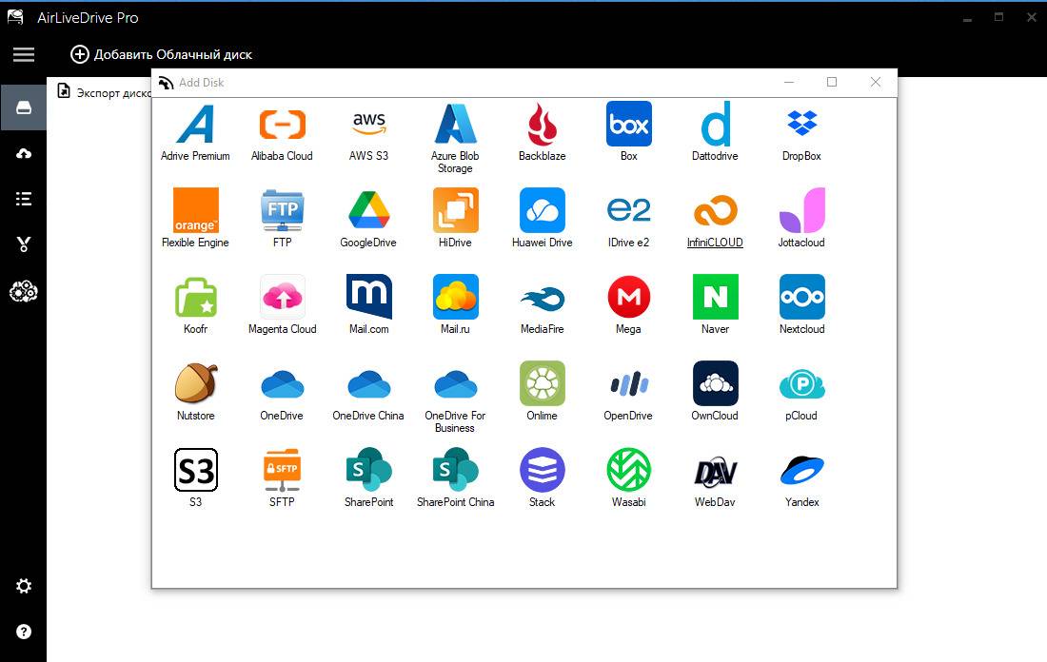Choose SharePoint China
This screenshot has width=1047, height=662.
455,477
